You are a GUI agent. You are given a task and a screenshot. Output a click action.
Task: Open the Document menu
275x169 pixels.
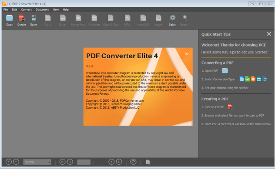pos(42,10)
